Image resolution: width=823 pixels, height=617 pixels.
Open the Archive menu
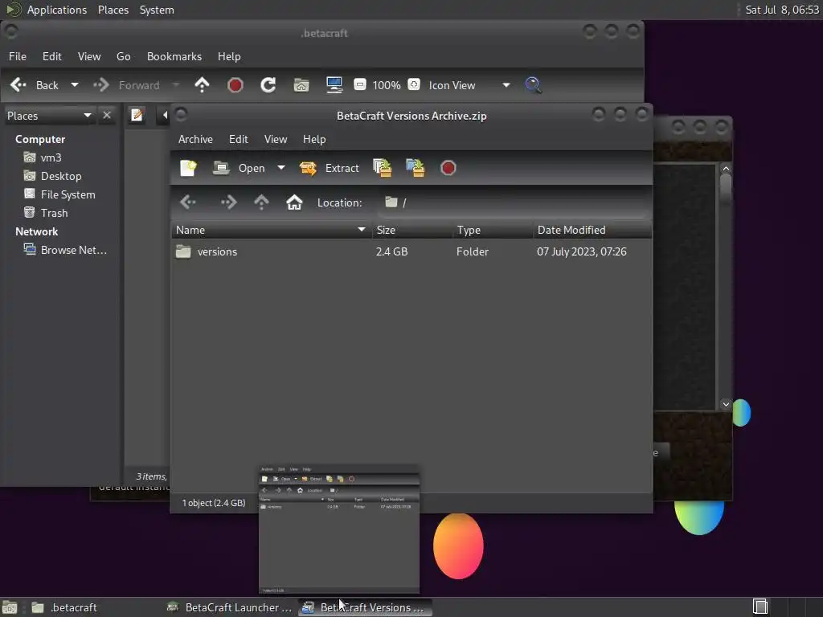point(195,139)
